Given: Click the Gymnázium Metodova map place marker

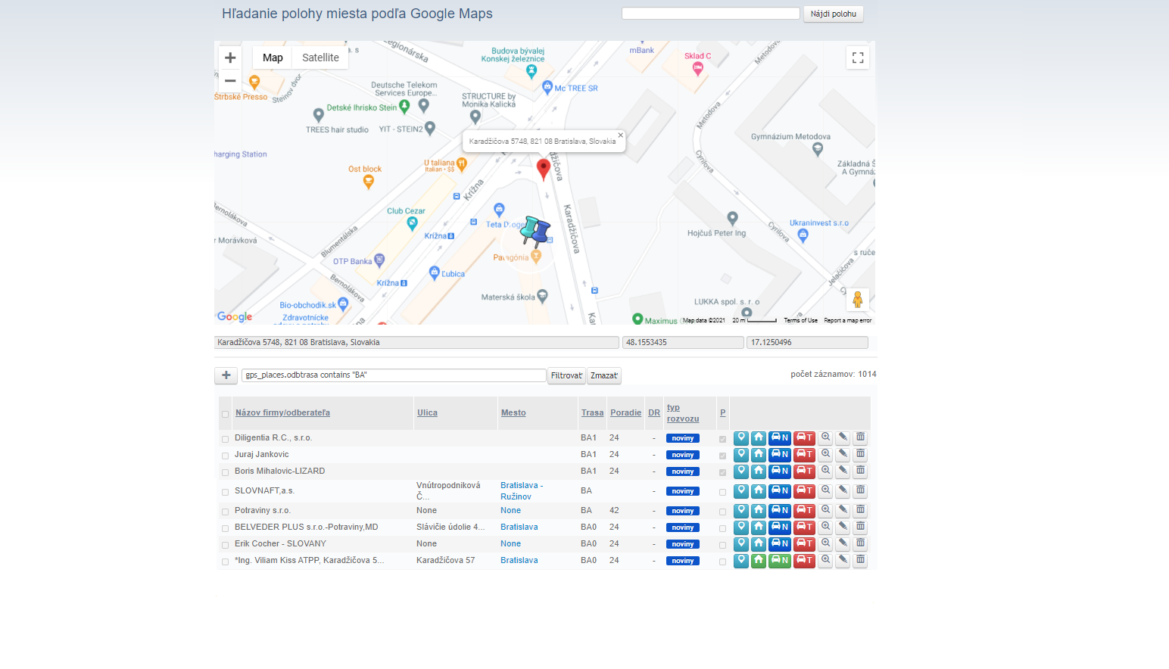Looking at the screenshot, I should [818, 149].
